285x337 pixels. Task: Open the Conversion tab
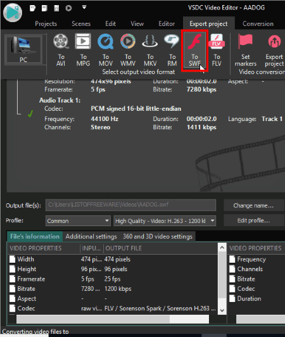[x=258, y=23]
